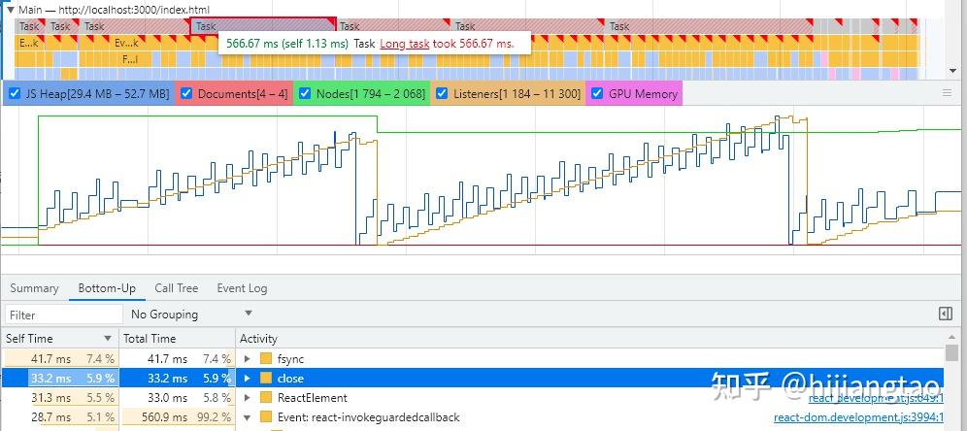
Task: Open the Event Log tab
Action: click(x=242, y=288)
